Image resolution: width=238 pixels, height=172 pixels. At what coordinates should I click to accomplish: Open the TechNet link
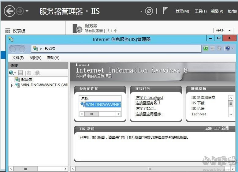pyautogui.click(x=199, y=114)
